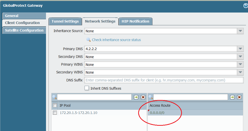This screenshot has height=131, width=248.
Task: Apply the IP Pool filter with green arrow
Action: click(136, 97)
